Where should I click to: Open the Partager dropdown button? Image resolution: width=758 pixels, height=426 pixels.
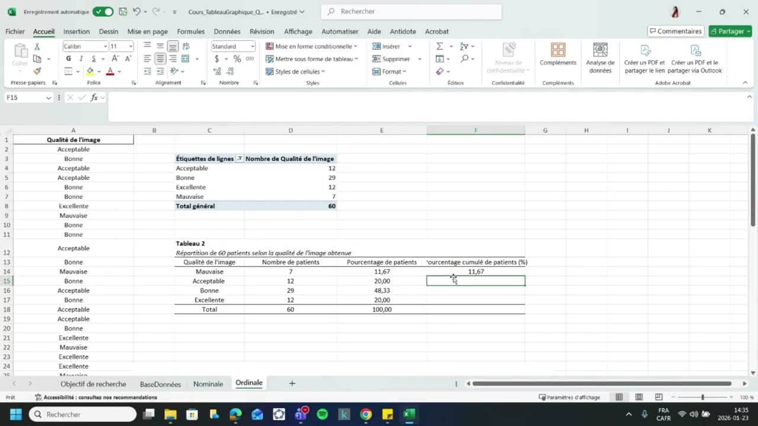point(749,31)
